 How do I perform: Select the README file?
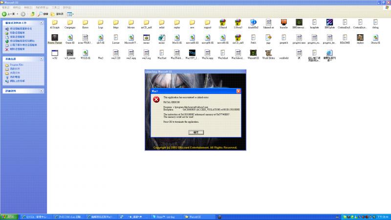point(345,40)
